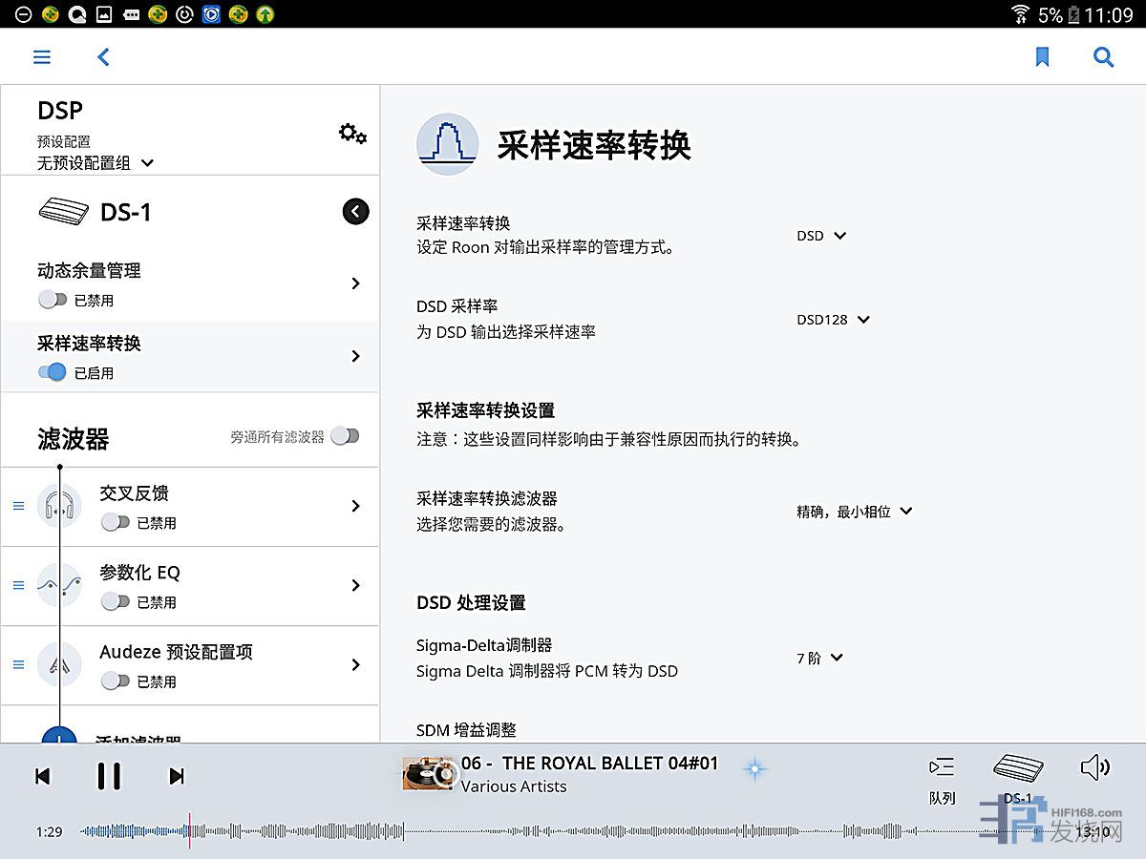
Task: Go back using the top back arrow
Action: [104, 57]
